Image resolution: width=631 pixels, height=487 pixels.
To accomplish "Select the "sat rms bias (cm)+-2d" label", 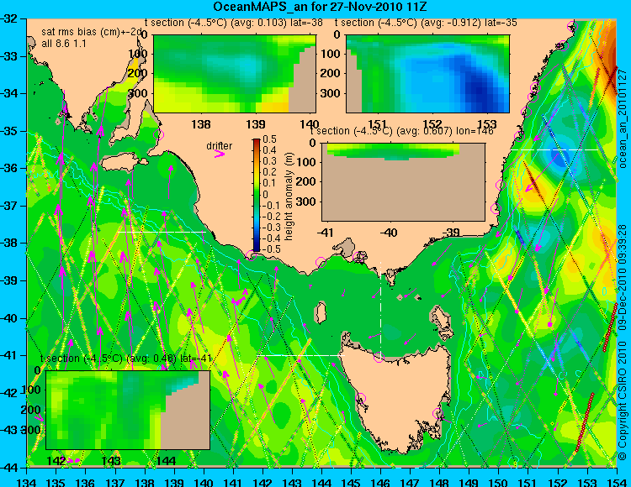I will pos(92,32).
